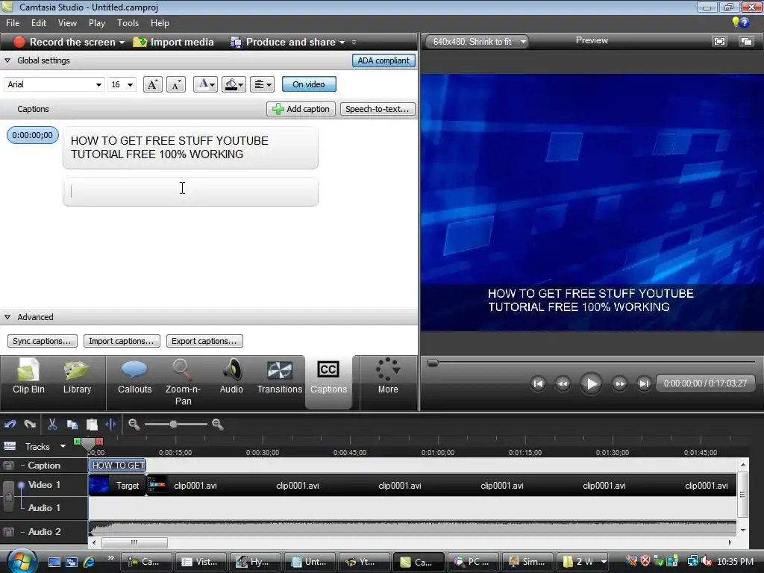This screenshot has width=764, height=573.
Task: Click the timeline zoom in magnifier
Action: 218,425
